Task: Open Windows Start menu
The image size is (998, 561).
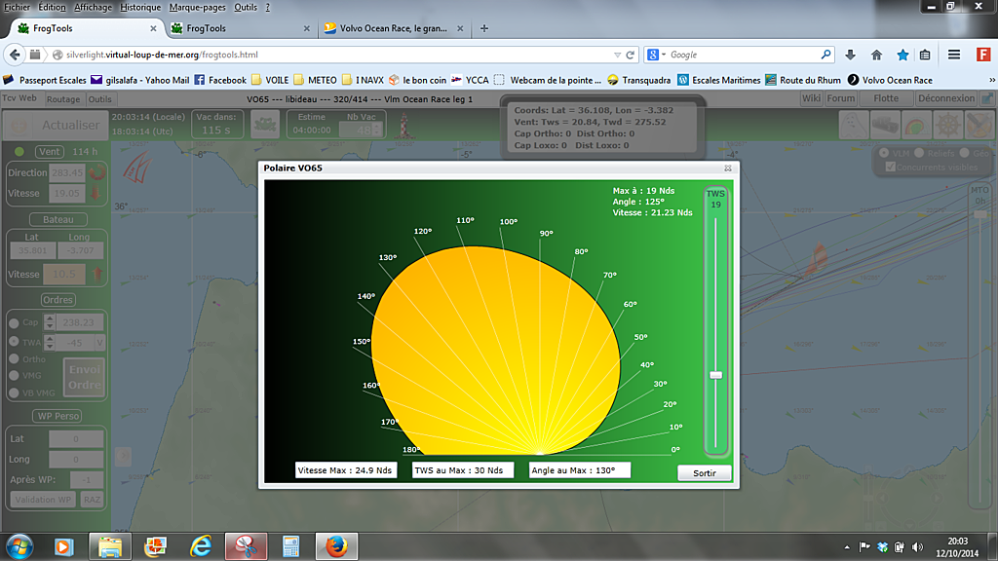Action: click(x=19, y=547)
